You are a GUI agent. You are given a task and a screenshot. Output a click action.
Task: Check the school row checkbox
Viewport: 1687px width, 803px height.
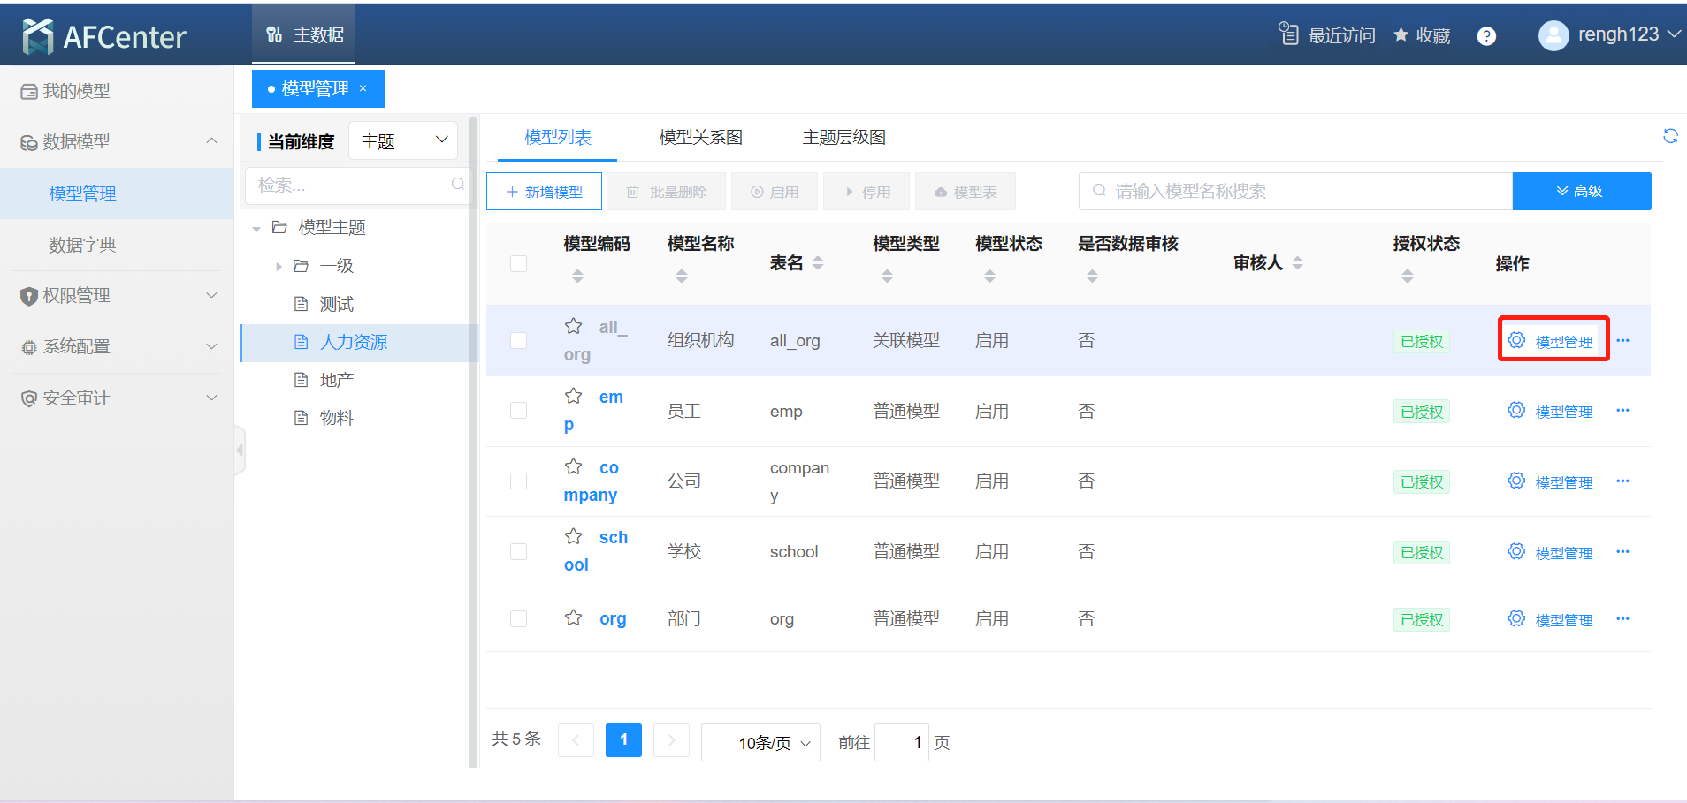519,551
